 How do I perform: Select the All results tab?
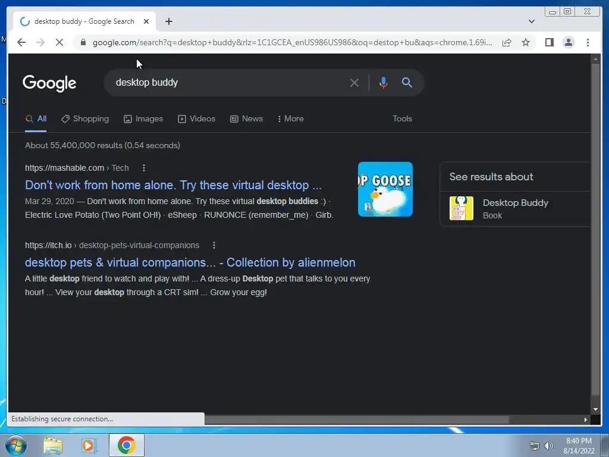click(36, 119)
